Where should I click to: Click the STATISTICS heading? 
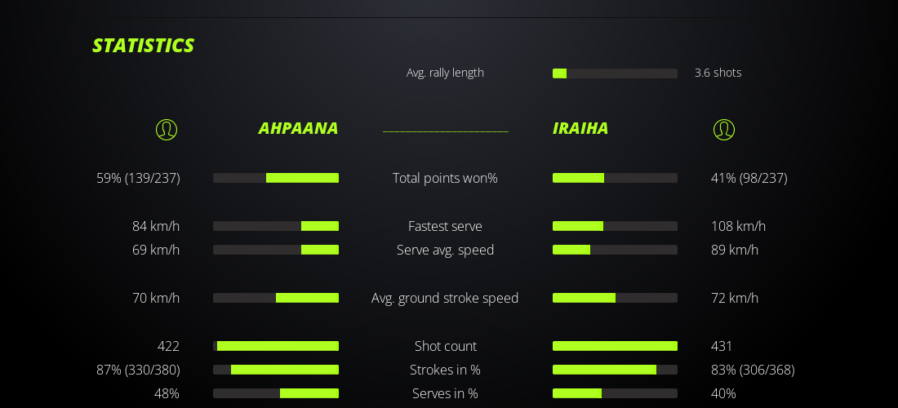tap(143, 46)
